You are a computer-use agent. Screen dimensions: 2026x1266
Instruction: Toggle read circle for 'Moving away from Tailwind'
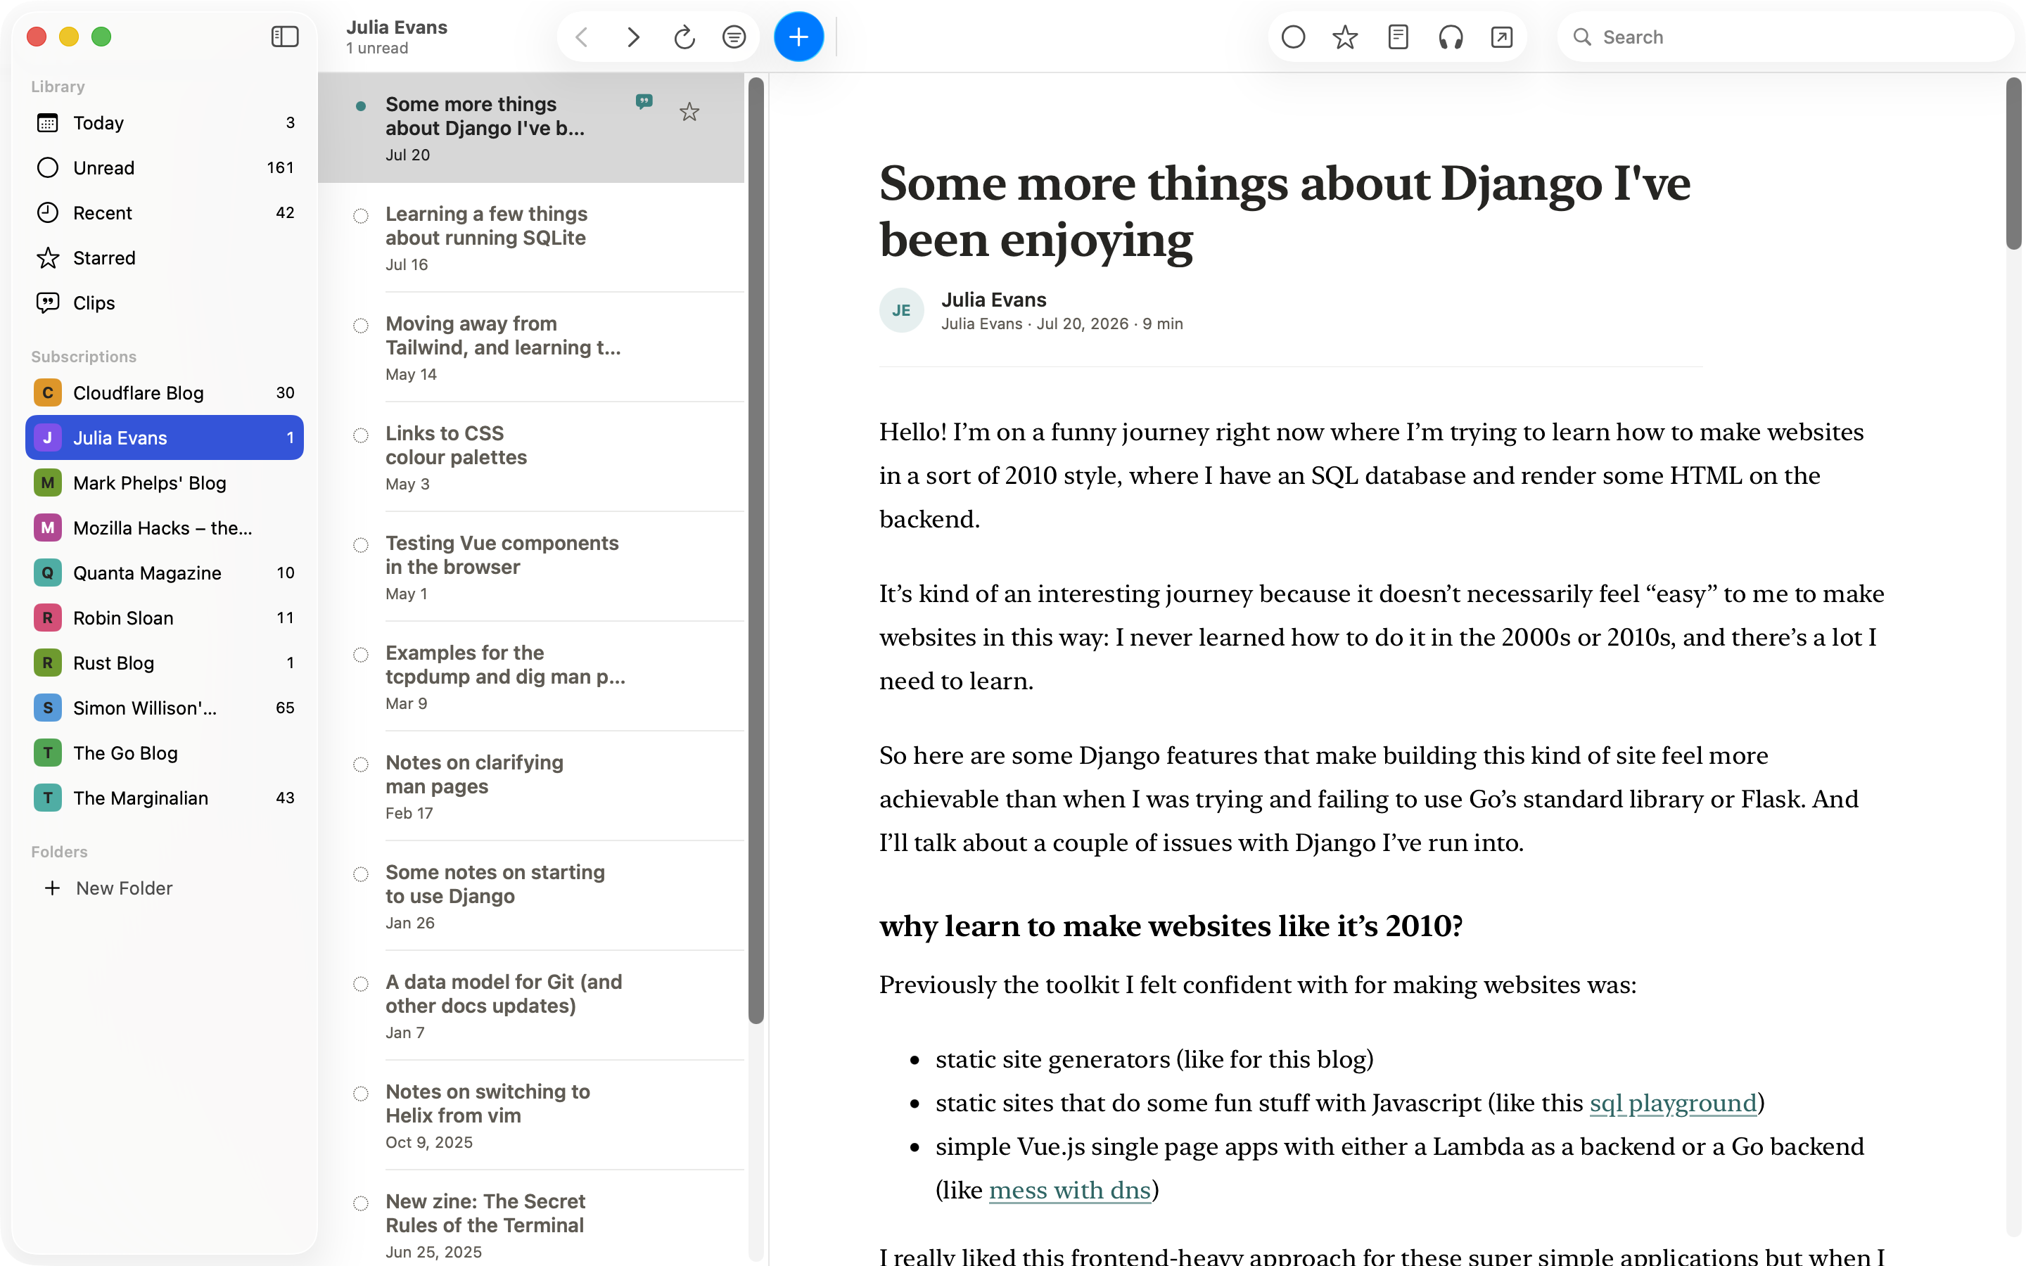pos(361,326)
